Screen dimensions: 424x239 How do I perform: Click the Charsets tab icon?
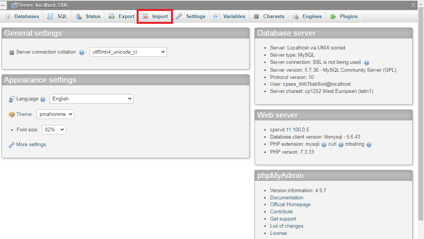click(x=256, y=17)
